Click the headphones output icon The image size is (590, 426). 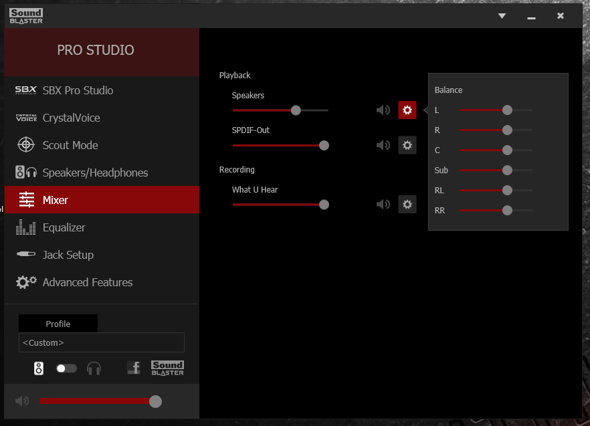(94, 368)
